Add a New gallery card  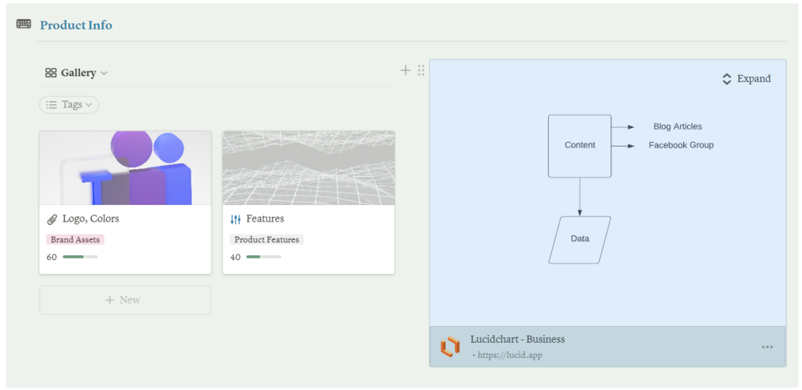click(x=124, y=300)
